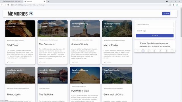This screenshot has width=182, height=102.
Task: Click the Machu Picchu title
Action: click(x=111, y=45)
